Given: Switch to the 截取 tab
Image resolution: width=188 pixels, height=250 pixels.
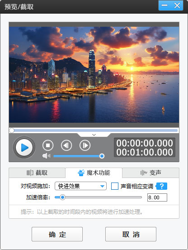Looking at the screenshot, I should [37, 173].
